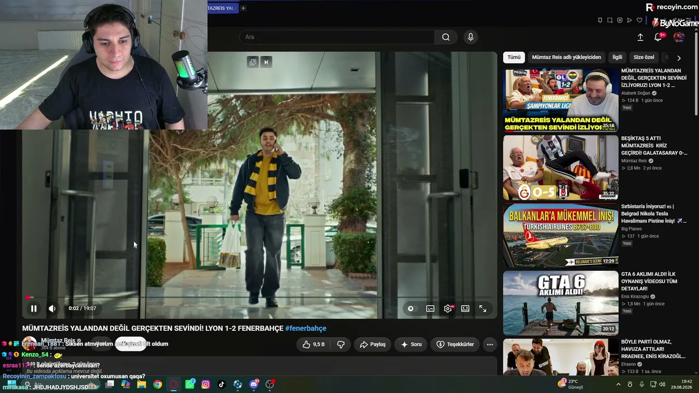Select the Mümtaz Reis adlı yükleyiciden chip
This screenshot has height=393, width=699.
[x=566, y=57]
